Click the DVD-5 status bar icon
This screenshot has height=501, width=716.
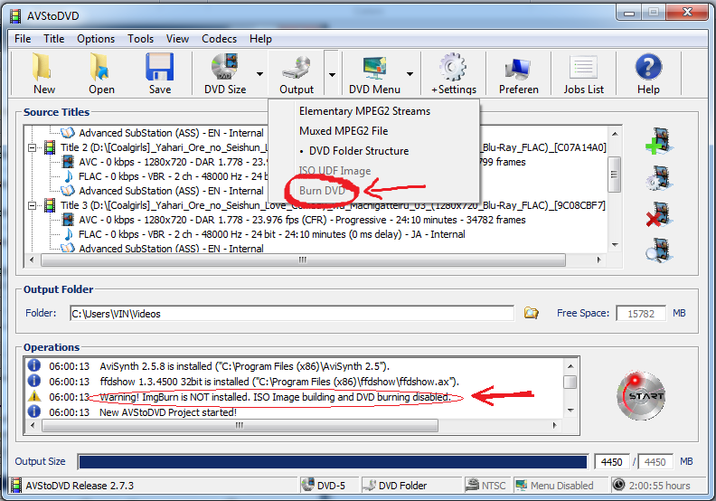coord(307,485)
